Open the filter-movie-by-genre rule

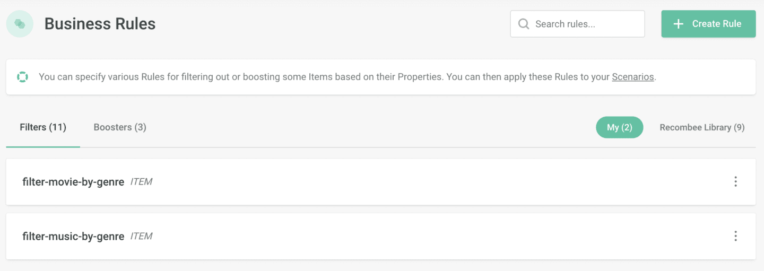[73, 182]
